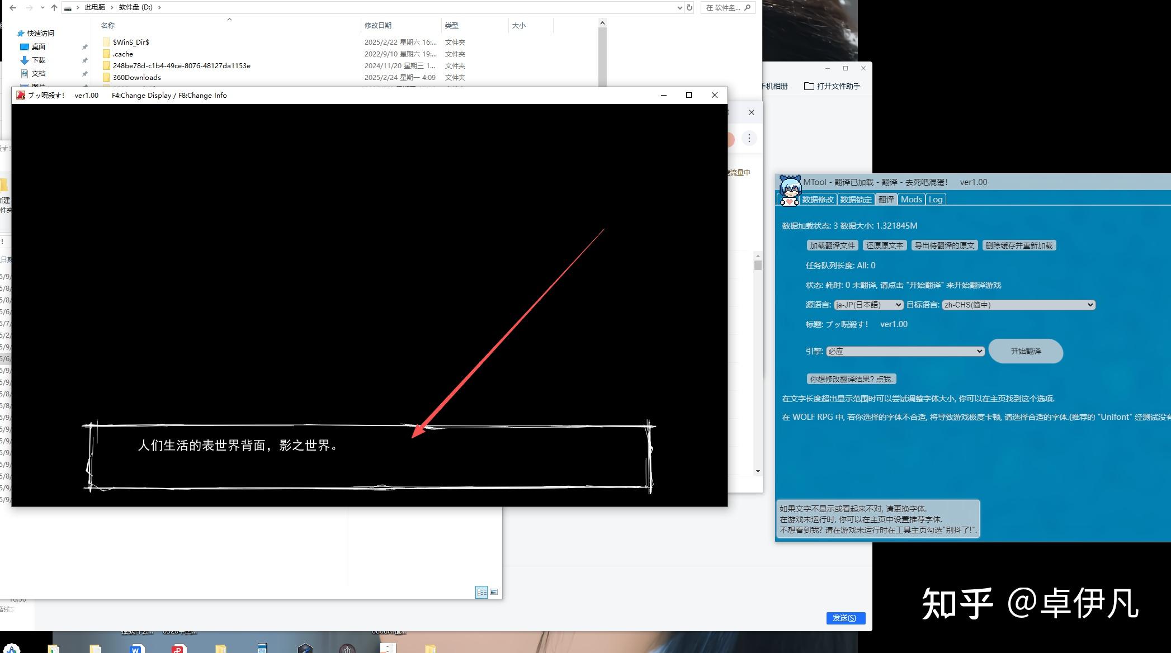The width and height of the screenshot is (1171, 653).
Task: Open the 引擎 必应 engine dropdown
Action: point(905,351)
